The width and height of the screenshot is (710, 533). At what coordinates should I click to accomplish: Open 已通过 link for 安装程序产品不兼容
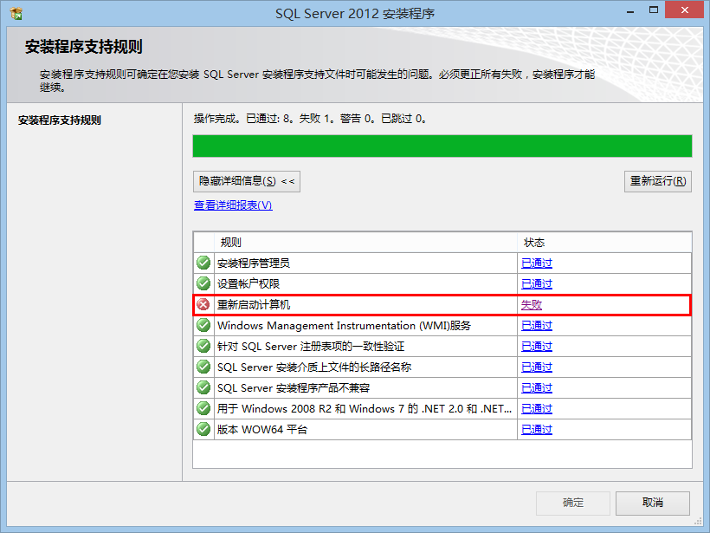537,388
